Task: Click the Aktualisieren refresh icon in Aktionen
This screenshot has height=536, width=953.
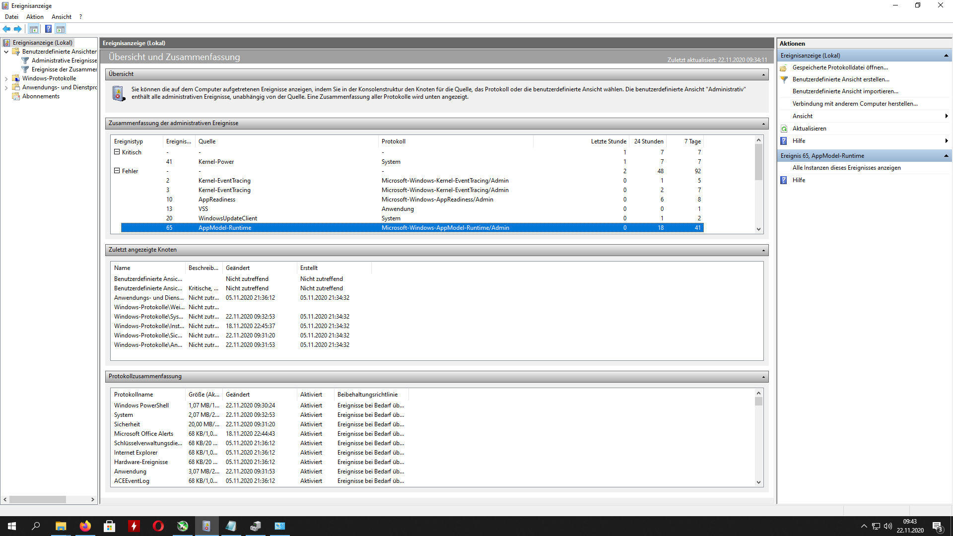Action: tap(784, 129)
